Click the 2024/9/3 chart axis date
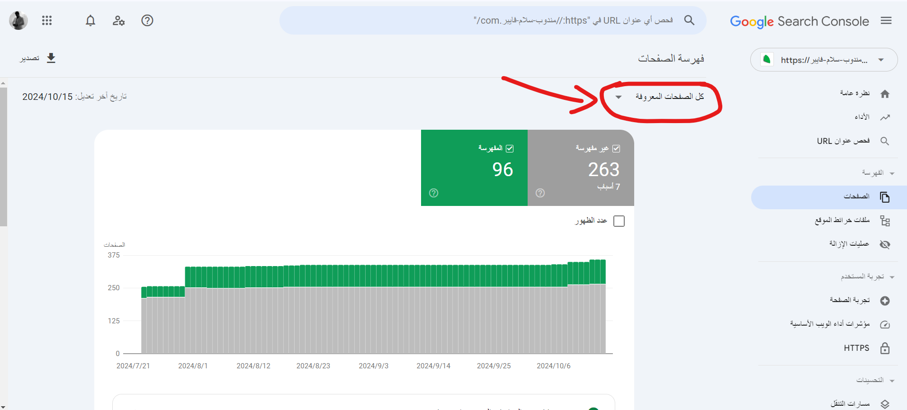The height and width of the screenshot is (410, 907). pyautogui.click(x=374, y=366)
